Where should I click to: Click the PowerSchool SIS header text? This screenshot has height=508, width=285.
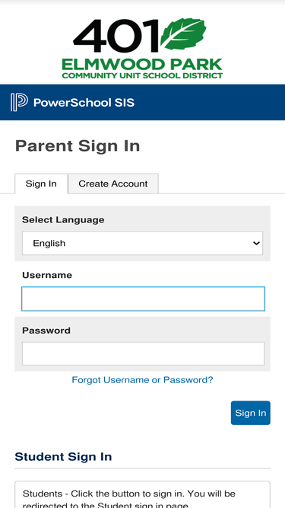tap(84, 103)
